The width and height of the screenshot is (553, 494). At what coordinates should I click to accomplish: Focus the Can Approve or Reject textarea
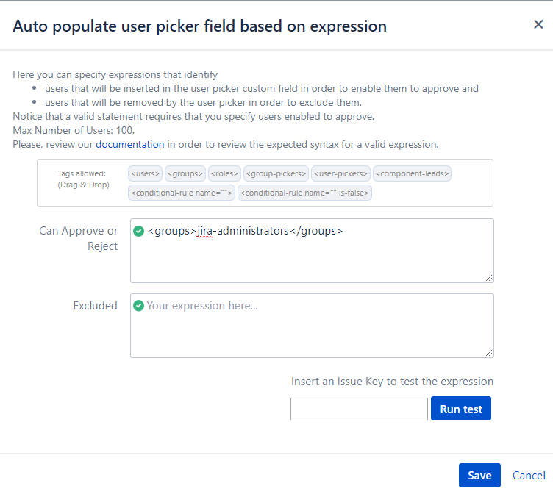pos(312,251)
